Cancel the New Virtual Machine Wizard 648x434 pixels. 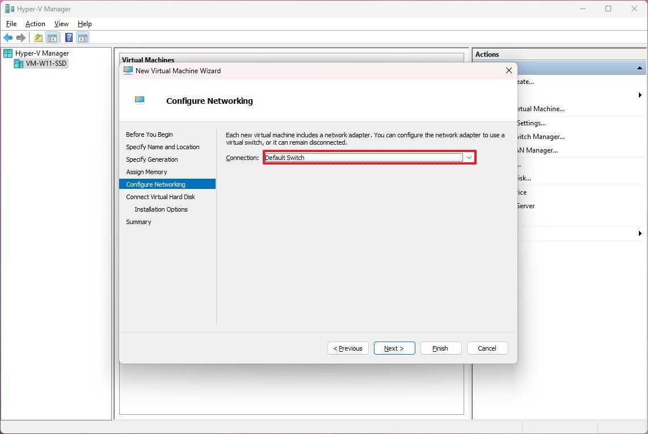click(x=487, y=348)
